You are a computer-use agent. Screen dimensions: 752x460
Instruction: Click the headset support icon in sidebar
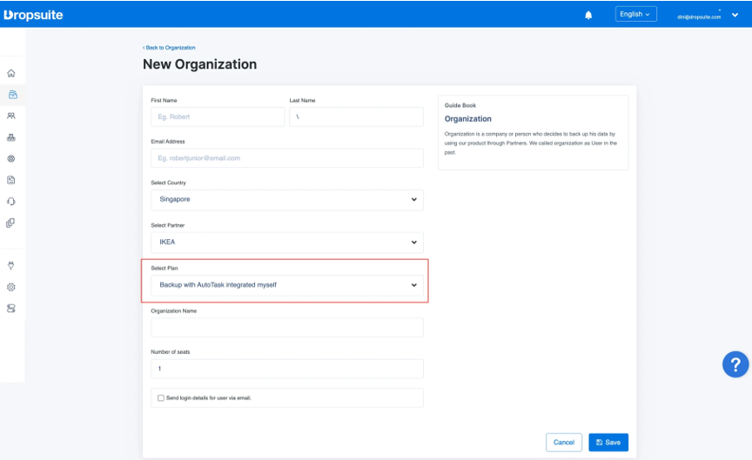coord(11,201)
